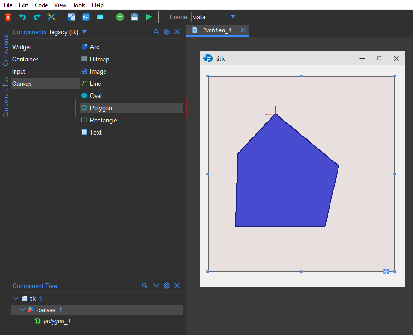The image size is (413, 335).
Task: Select the Bitmap canvas component
Action: [x=131, y=59]
